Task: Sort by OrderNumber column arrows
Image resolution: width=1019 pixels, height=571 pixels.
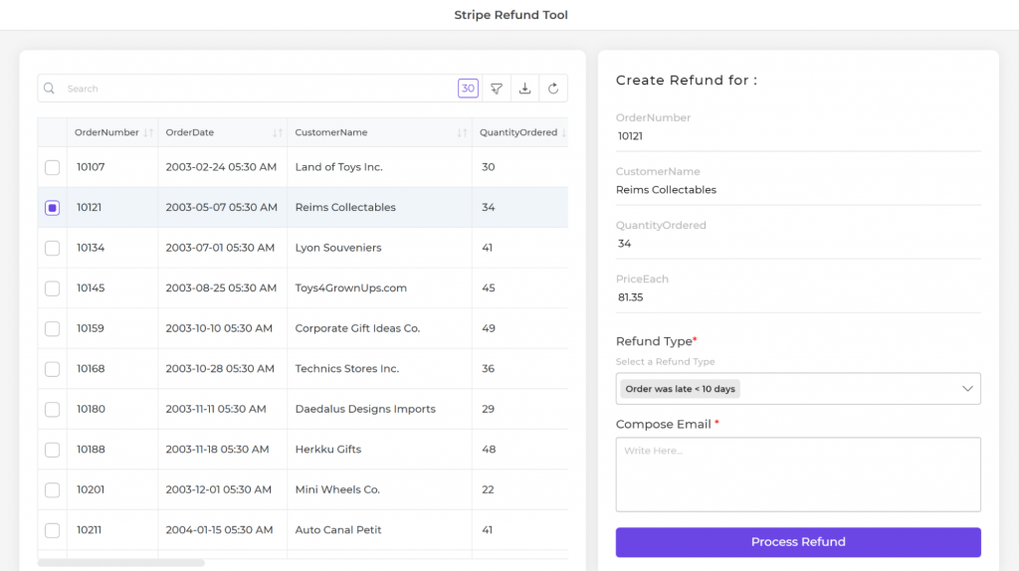Action: point(148,133)
